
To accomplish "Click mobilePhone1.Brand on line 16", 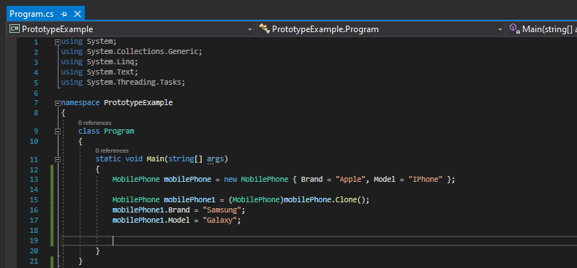I will [x=151, y=210].
